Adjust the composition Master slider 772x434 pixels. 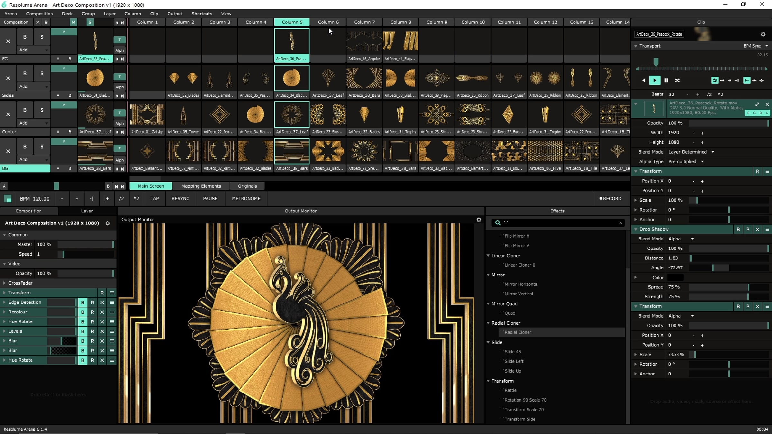(x=86, y=245)
